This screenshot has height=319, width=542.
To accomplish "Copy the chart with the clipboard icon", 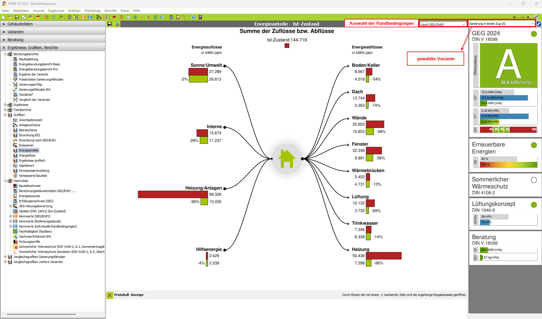I will [x=117, y=24].
